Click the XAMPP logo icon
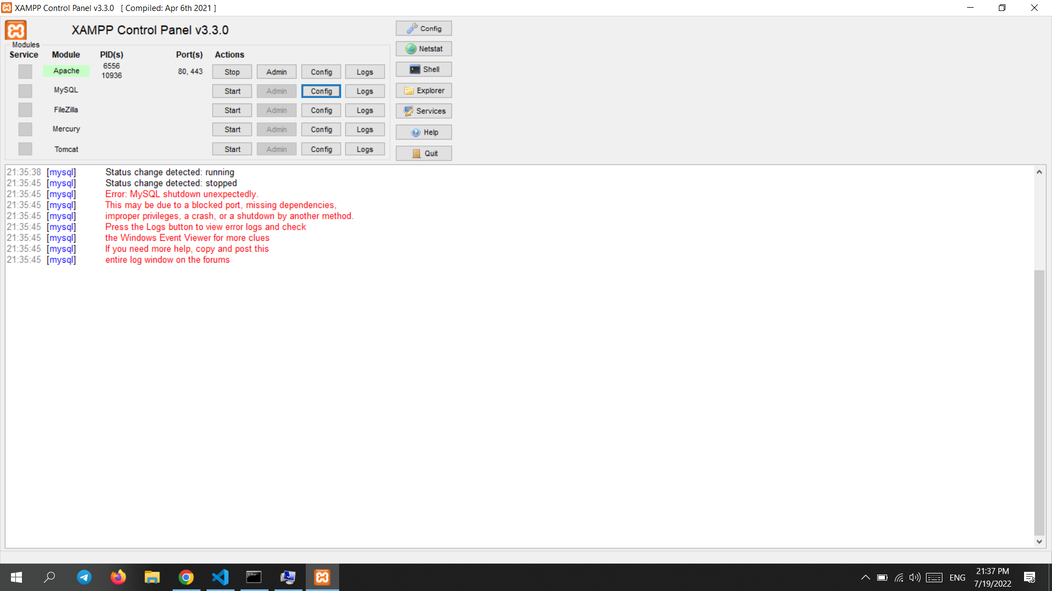The width and height of the screenshot is (1052, 591). 16,30
